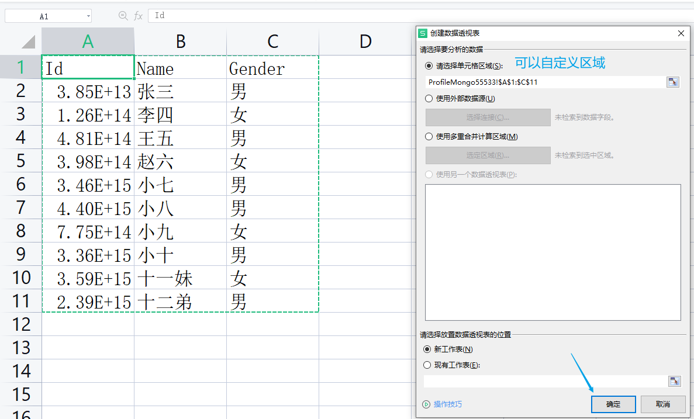Click the Gender header cell
This screenshot has height=419, width=694.
pos(272,67)
